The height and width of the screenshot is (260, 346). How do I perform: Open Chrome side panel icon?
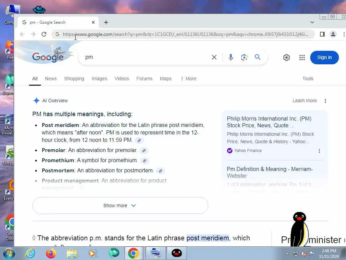tap(322, 34)
